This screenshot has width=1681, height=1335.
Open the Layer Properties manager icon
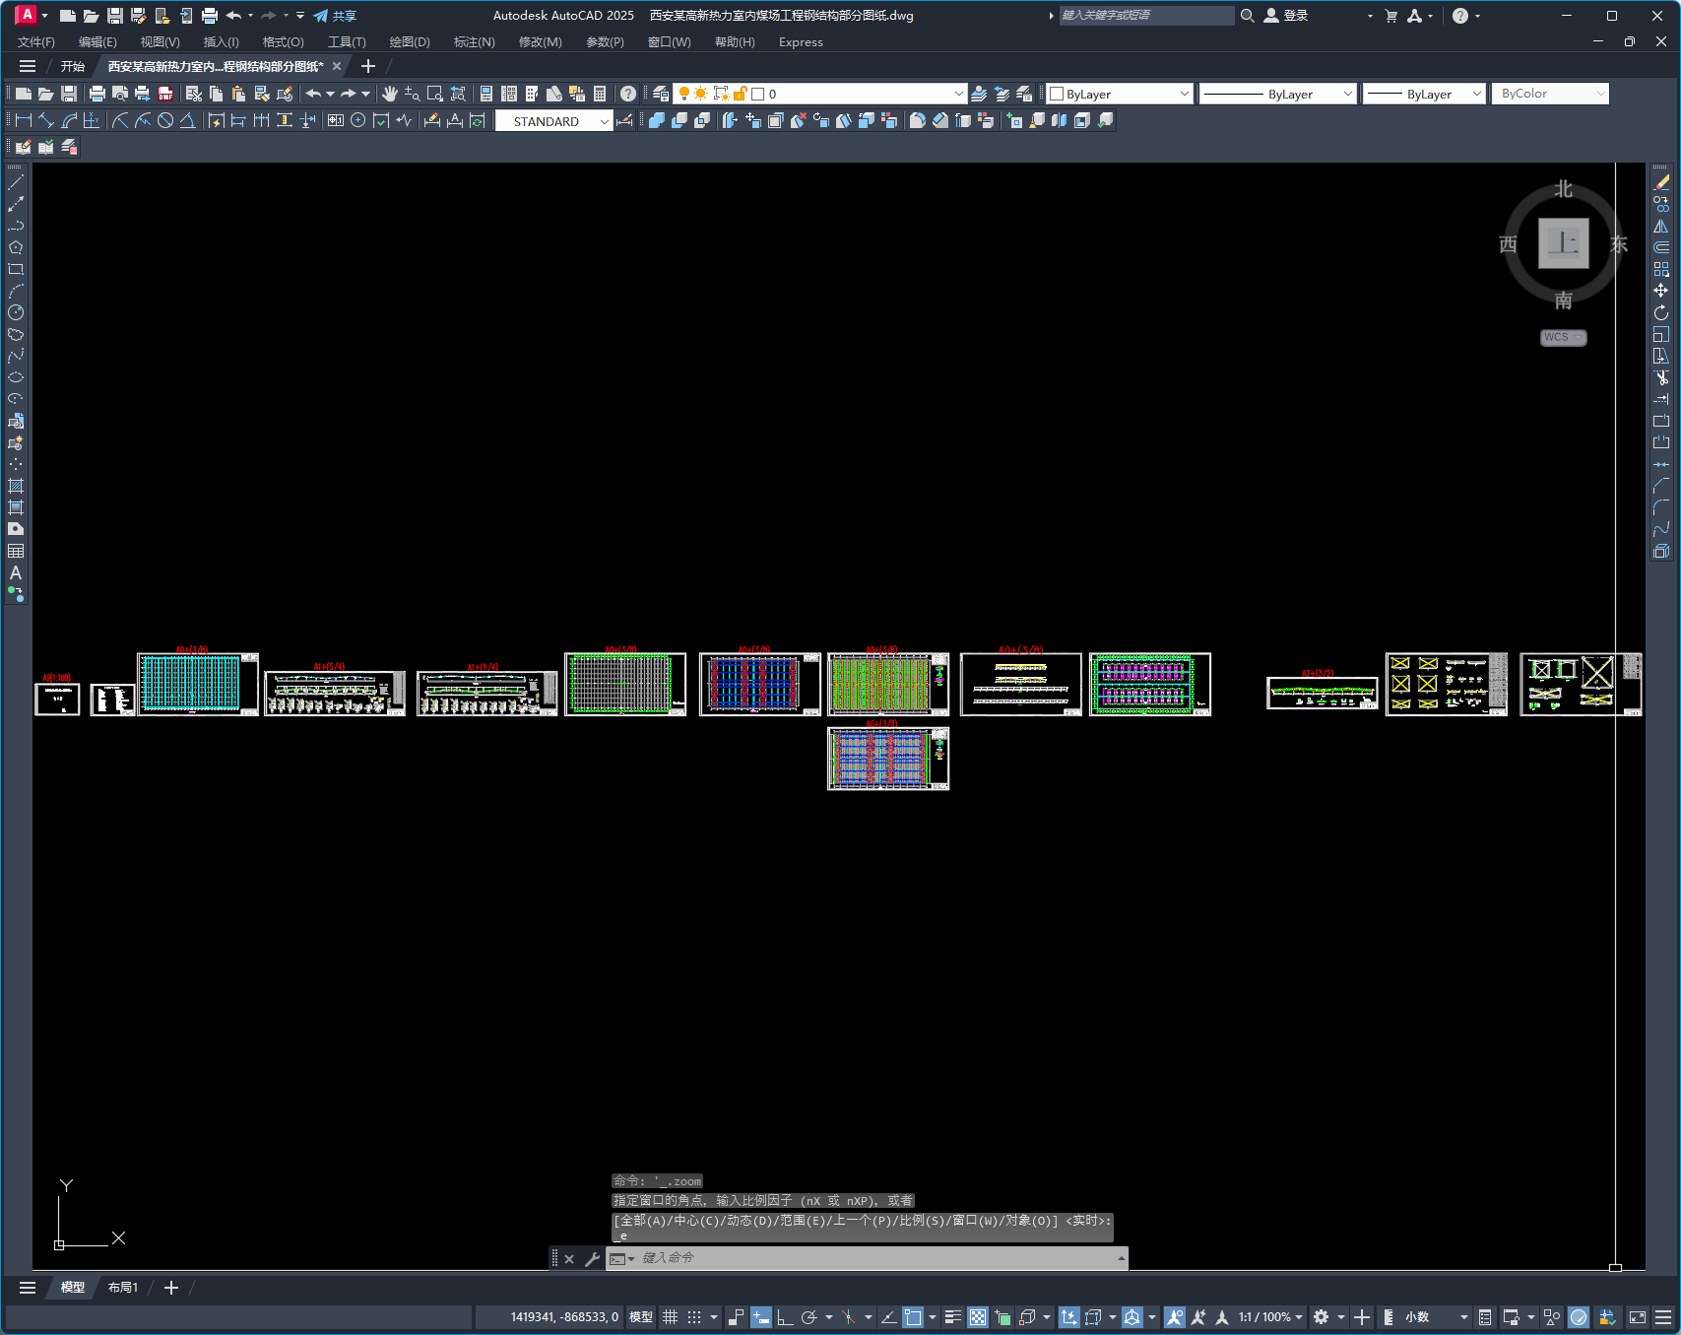pos(661,94)
